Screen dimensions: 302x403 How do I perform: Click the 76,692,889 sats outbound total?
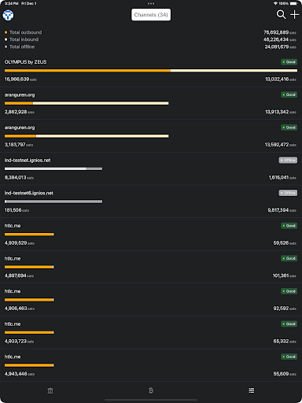pyautogui.click(x=280, y=32)
